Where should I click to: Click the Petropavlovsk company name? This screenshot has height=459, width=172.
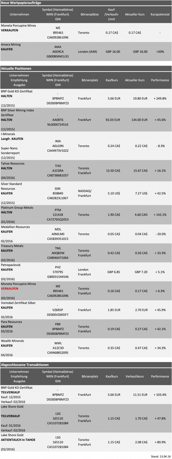pos(11,265)
